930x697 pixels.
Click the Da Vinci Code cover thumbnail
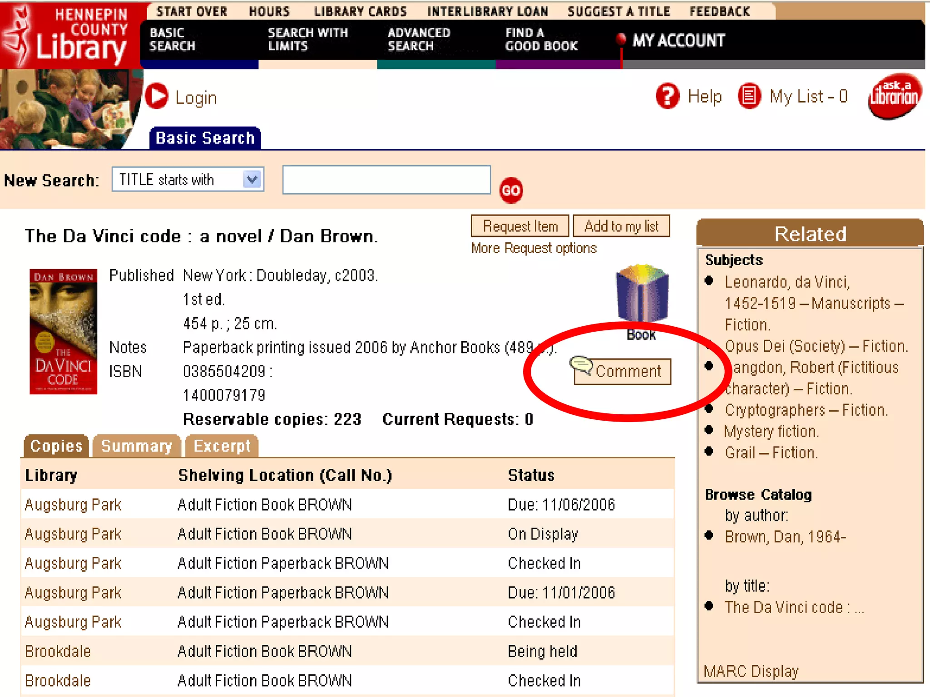click(63, 331)
